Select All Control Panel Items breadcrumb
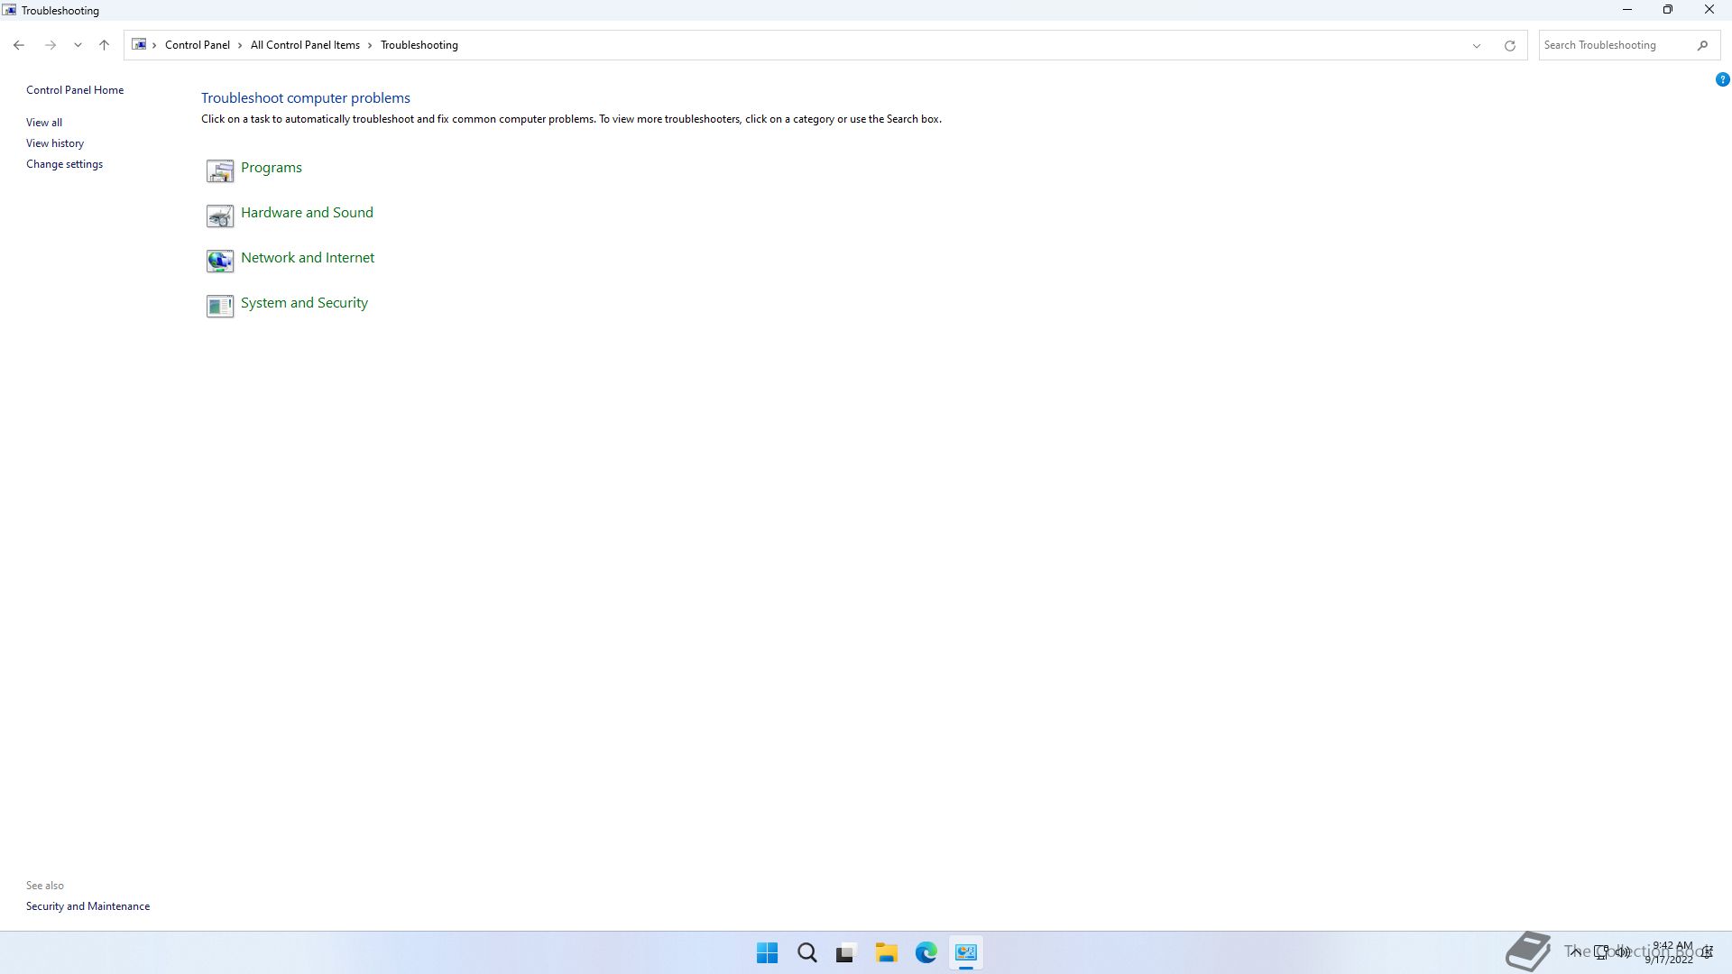 (x=305, y=45)
